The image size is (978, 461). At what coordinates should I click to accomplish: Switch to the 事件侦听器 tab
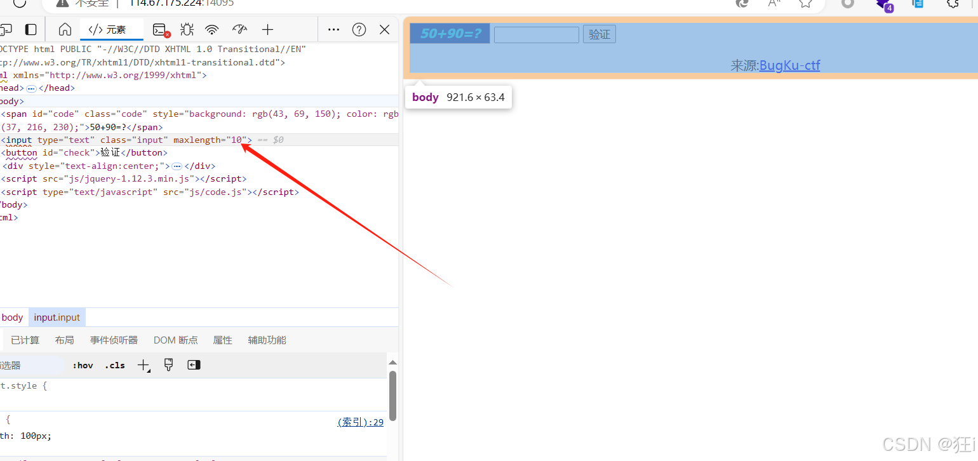pos(113,340)
